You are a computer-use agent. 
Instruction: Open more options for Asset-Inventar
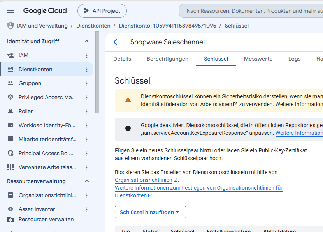tap(87, 209)
